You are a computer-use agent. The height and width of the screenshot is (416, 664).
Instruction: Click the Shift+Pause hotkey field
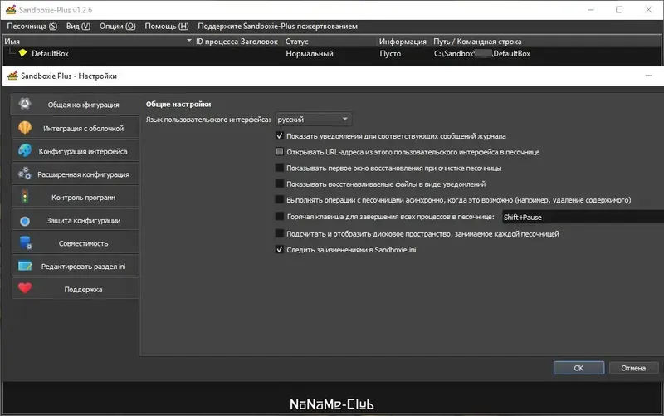coord(583,217)
